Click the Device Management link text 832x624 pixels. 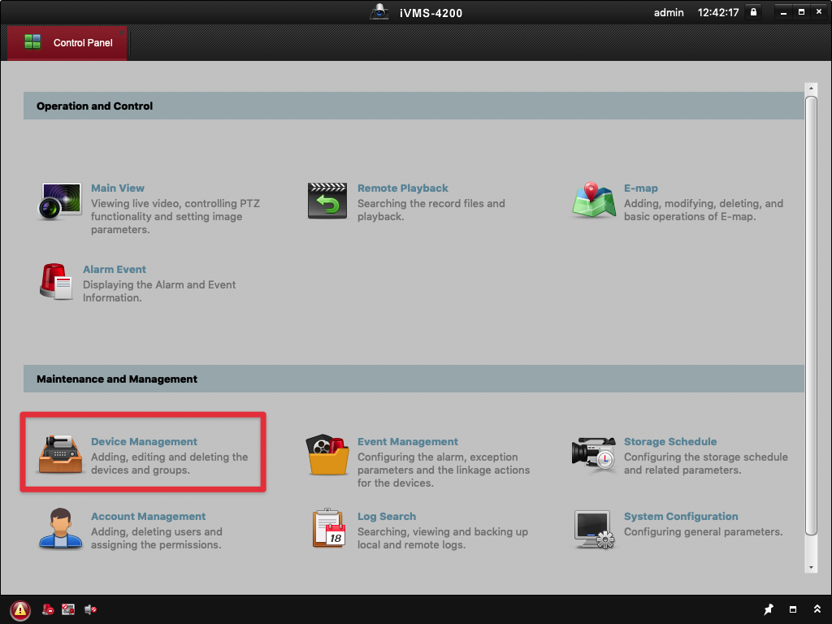(144, 441)
